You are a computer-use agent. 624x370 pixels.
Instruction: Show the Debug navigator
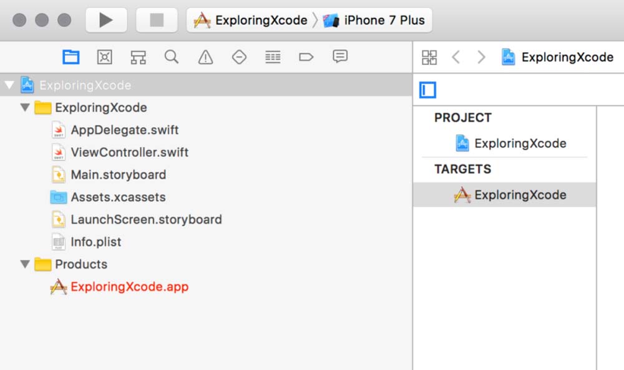[273, 57]
